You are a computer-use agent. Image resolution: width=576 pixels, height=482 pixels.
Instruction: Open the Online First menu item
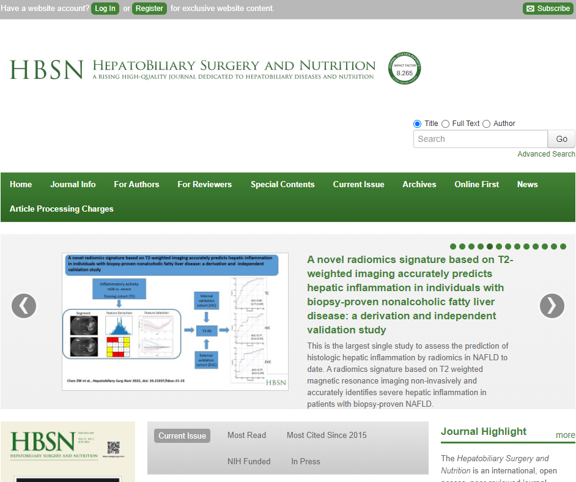click(x=476, y=185)
